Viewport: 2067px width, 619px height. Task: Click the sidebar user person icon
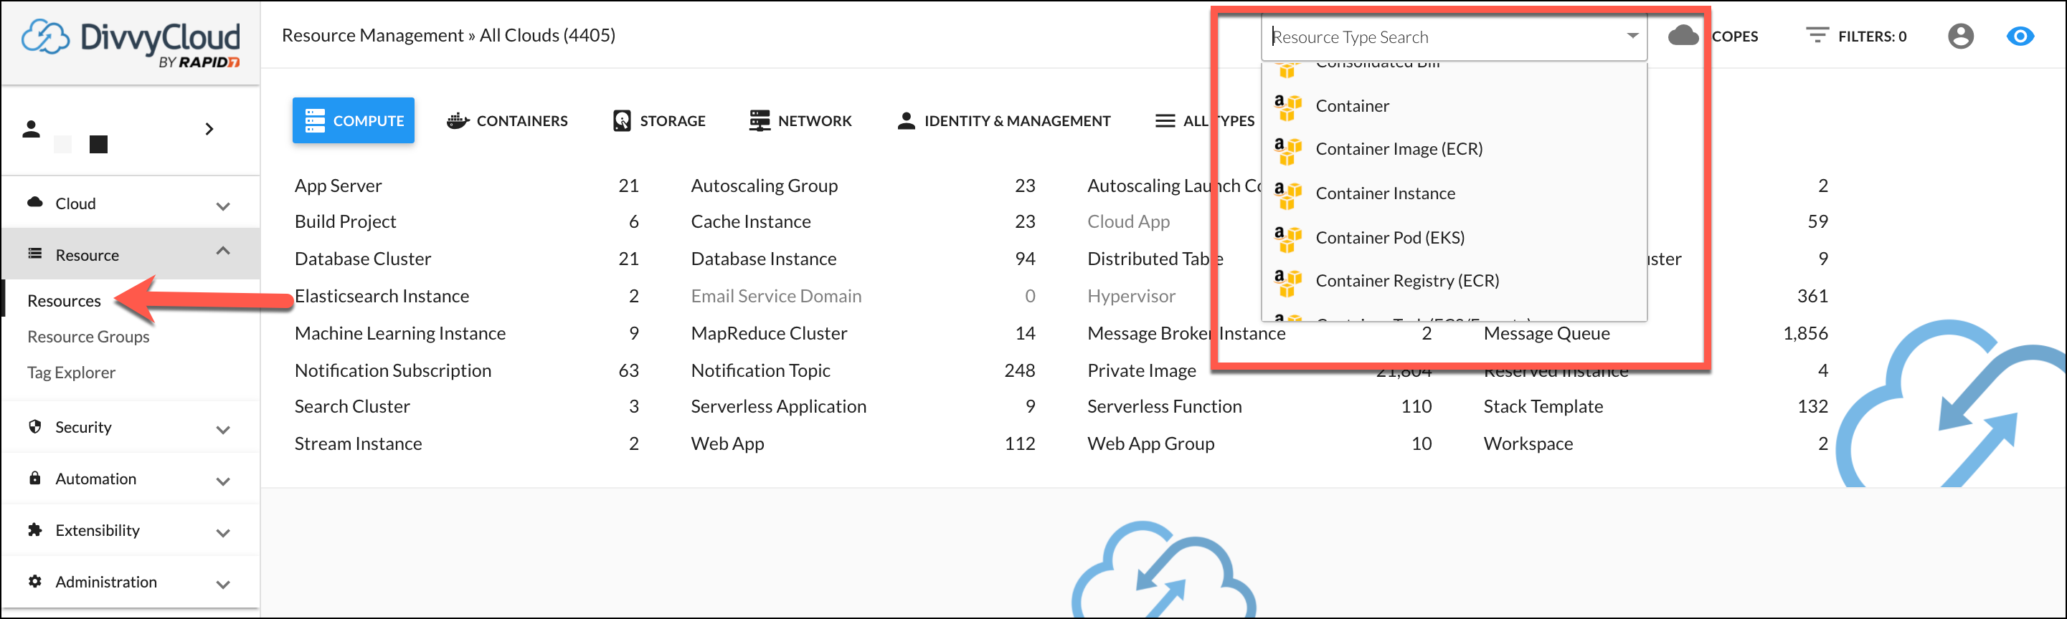tap(32, 128)
